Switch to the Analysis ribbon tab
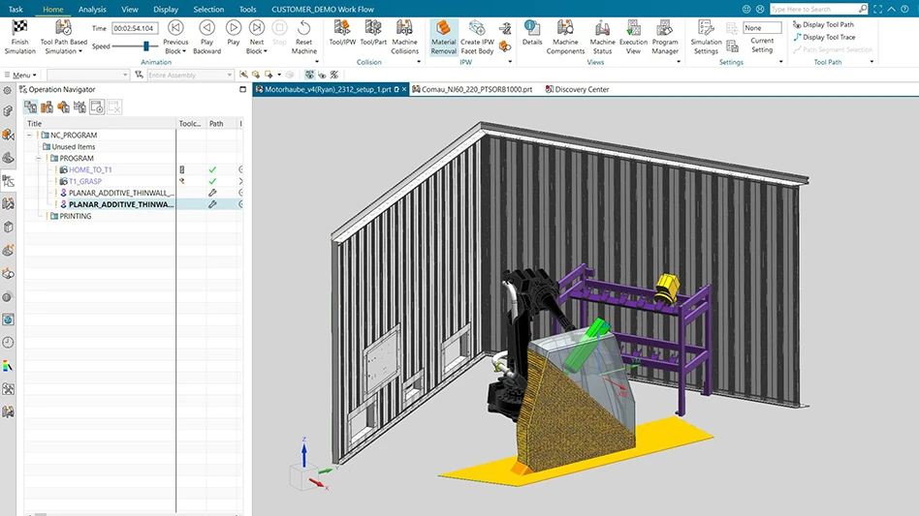 click(x=92, y=9)
